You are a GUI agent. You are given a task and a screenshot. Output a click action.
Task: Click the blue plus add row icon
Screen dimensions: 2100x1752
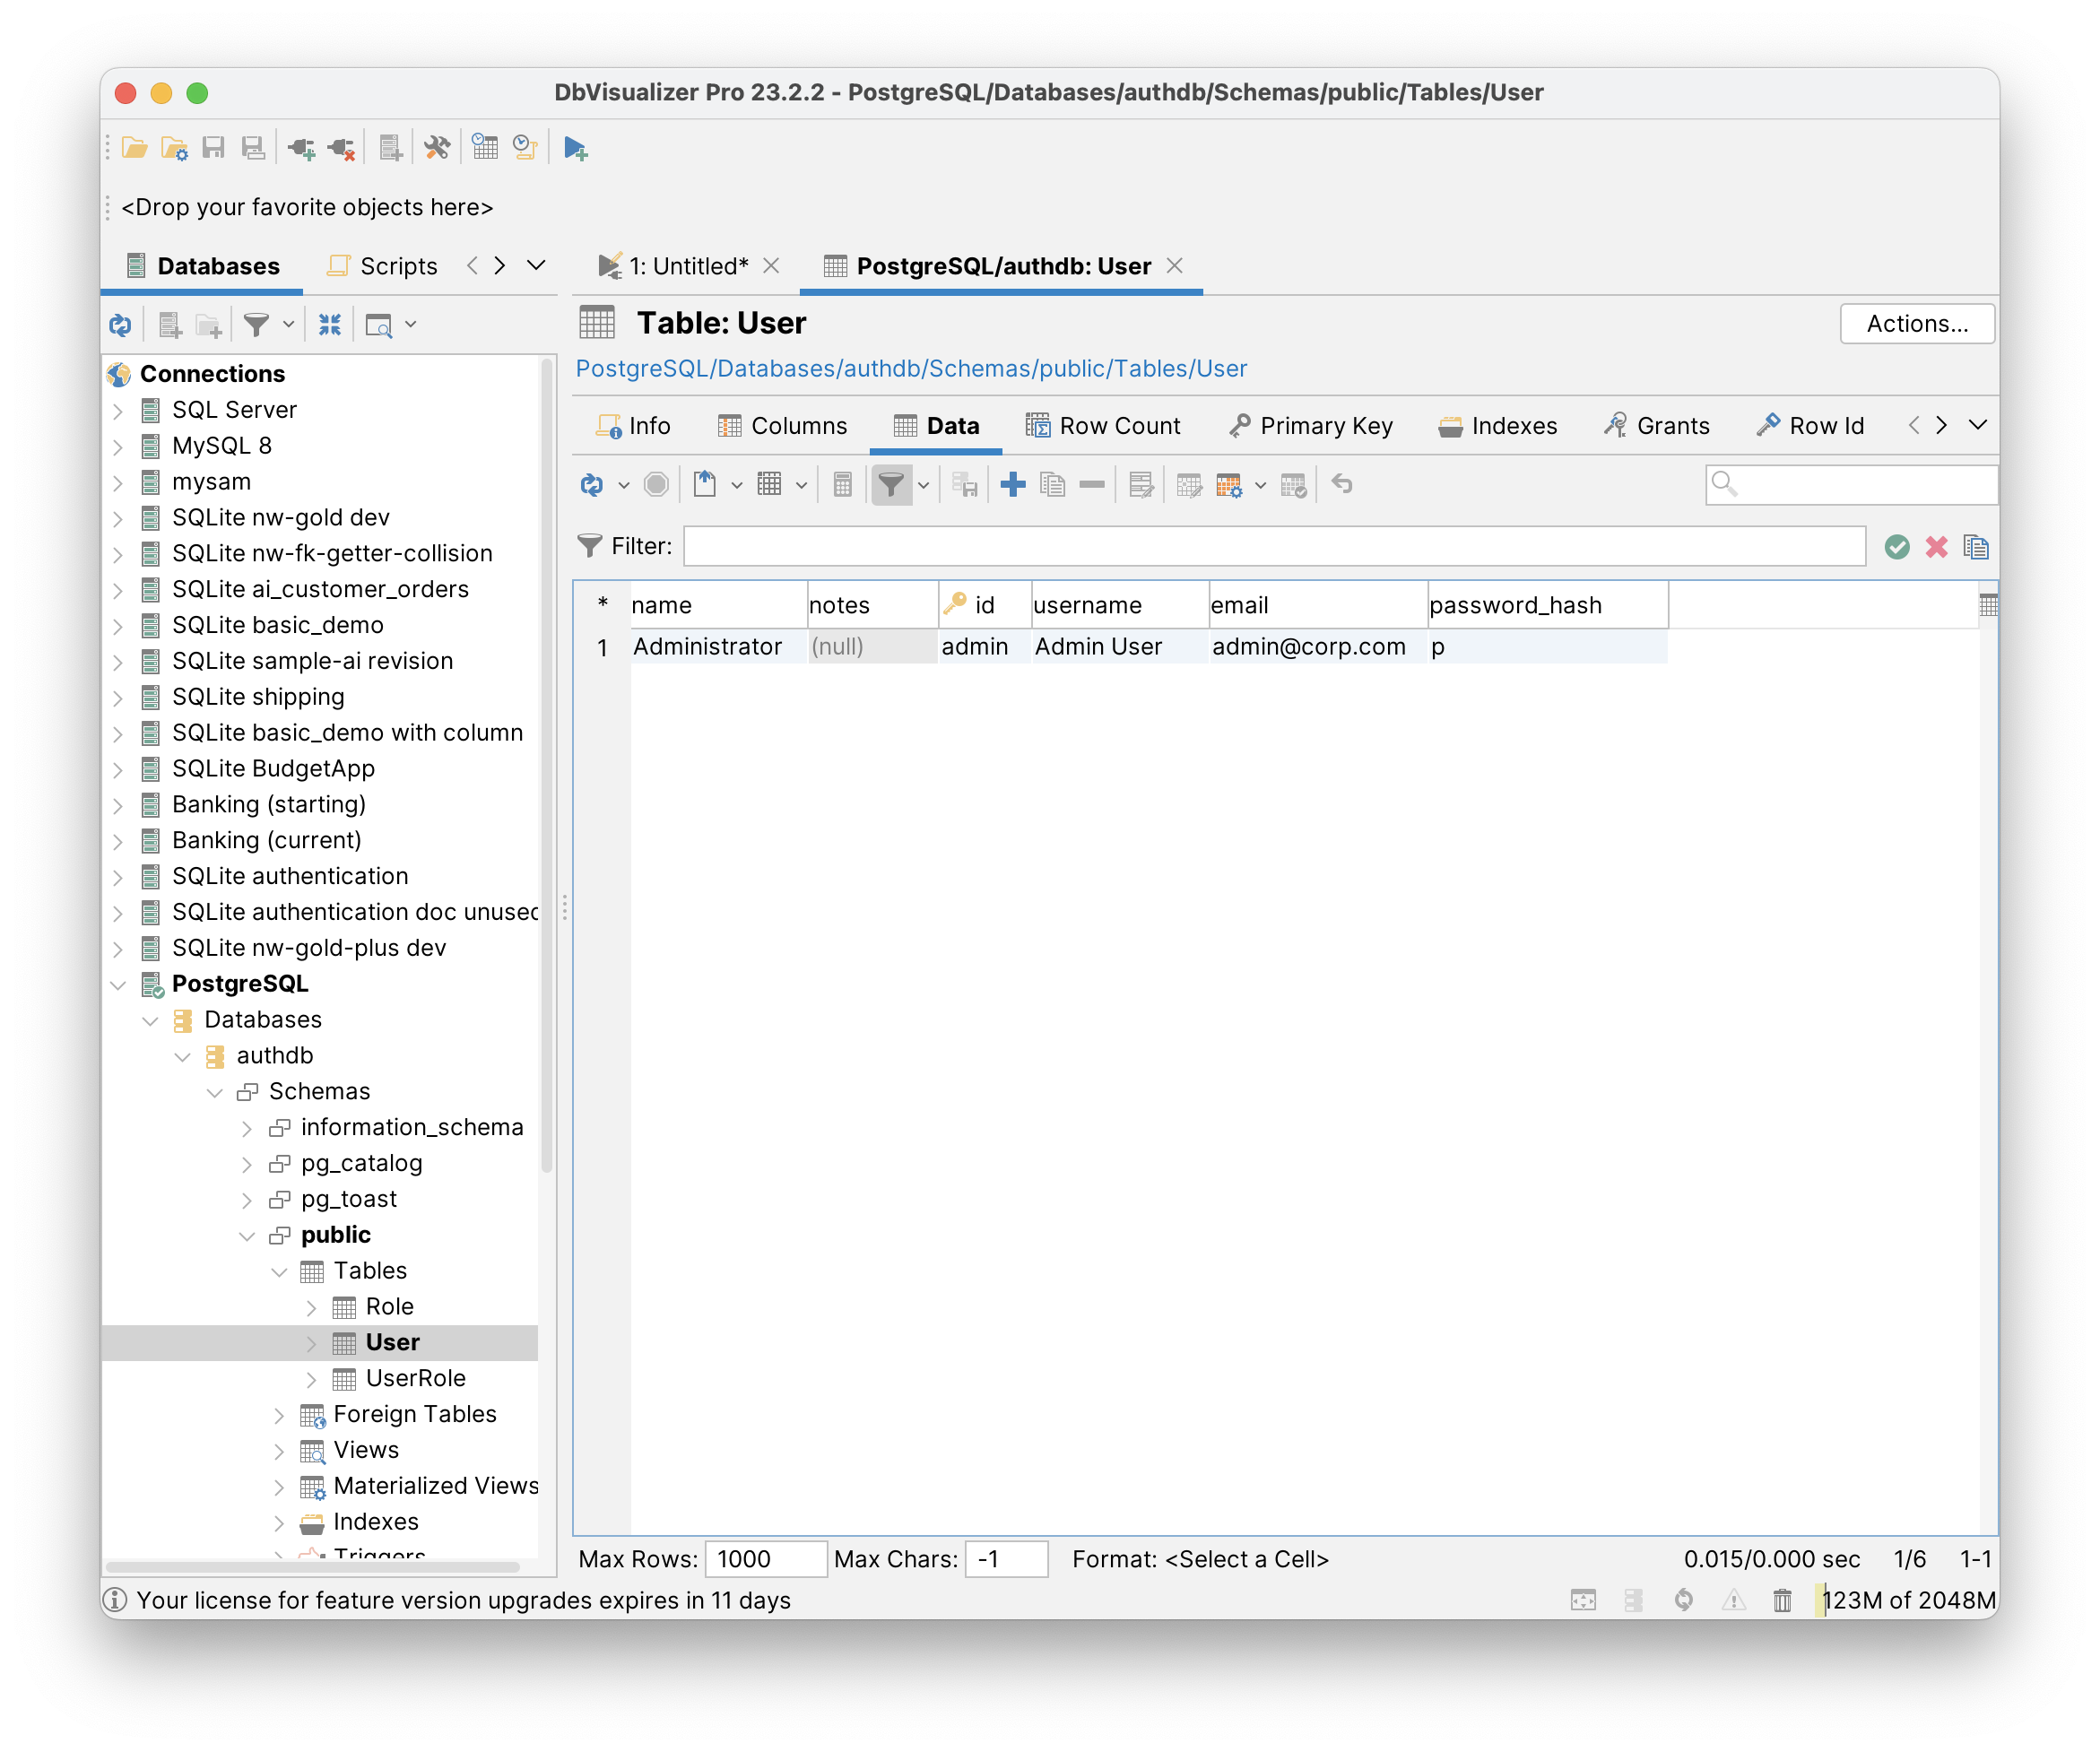click(1013, 485)
